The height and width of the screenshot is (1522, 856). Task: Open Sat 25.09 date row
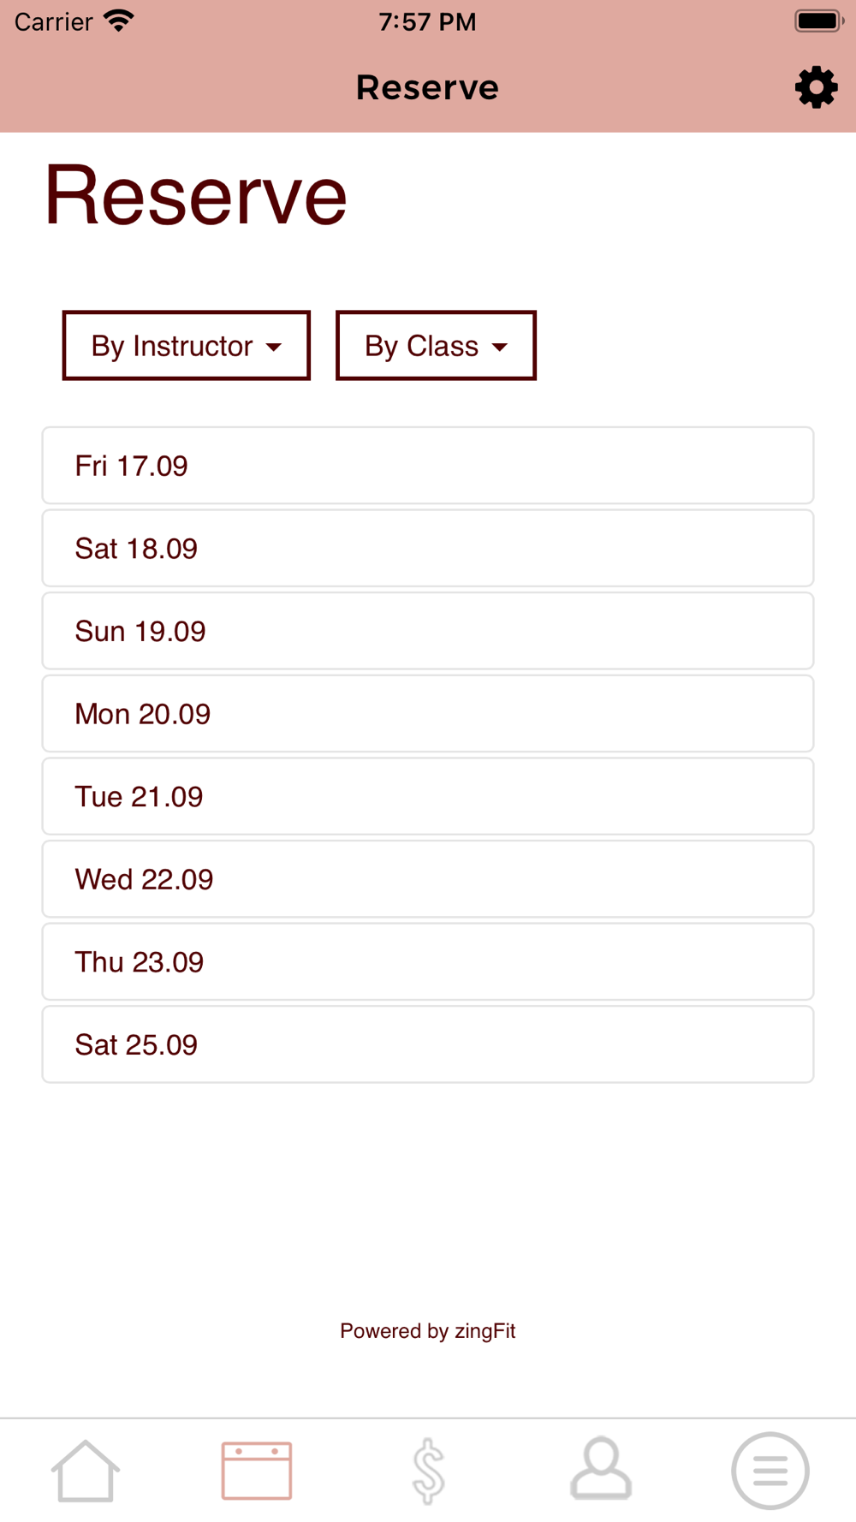(428, 1044)
